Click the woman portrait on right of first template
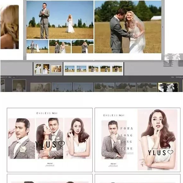Viewport: 183px width, 183px height. click(78, 138)
